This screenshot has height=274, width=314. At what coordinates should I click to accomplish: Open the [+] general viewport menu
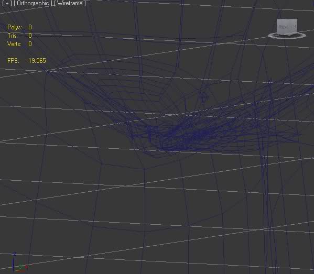pos(7,3)
